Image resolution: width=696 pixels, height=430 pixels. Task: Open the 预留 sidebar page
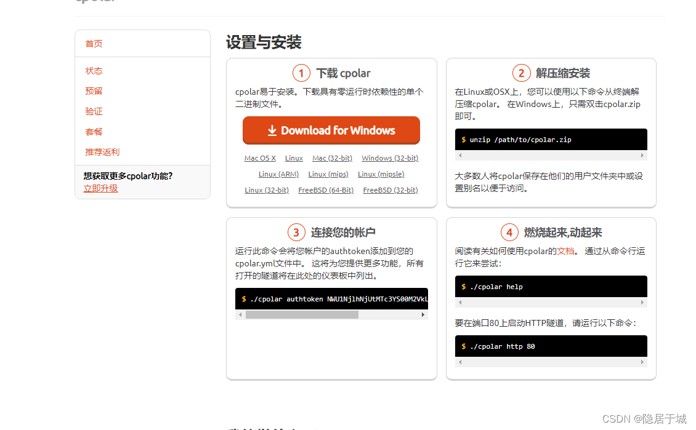94,91
